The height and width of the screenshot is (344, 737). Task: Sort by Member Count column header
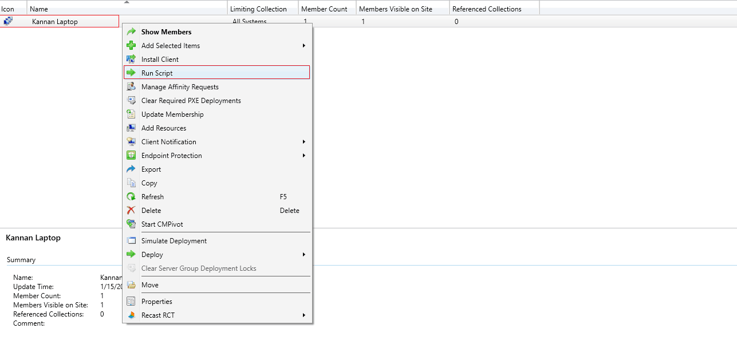(324, 9)
